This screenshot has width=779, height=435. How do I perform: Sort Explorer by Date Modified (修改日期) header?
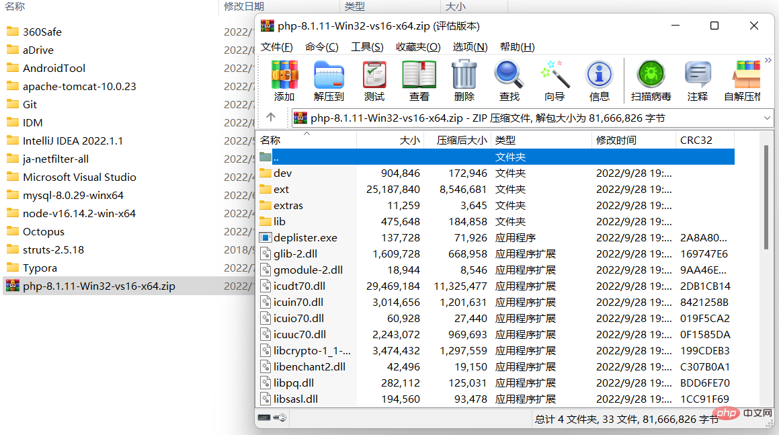tap(244, 7)
